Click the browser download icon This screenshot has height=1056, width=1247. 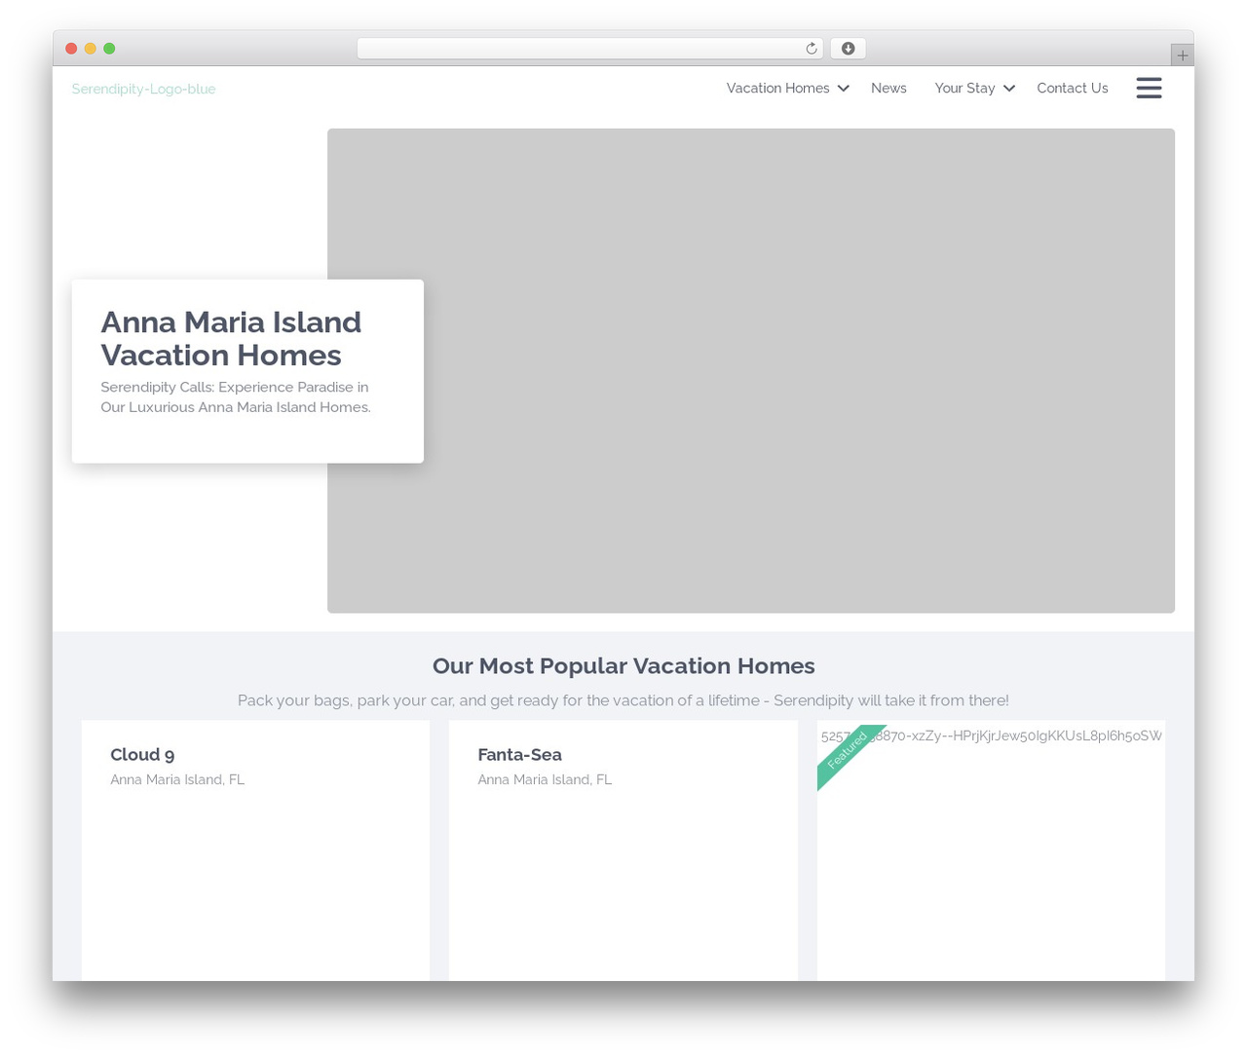[x=848, y=49]
